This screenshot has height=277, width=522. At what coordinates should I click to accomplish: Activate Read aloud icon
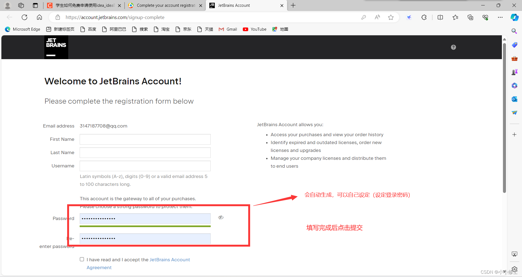click(x=377, y=17)
